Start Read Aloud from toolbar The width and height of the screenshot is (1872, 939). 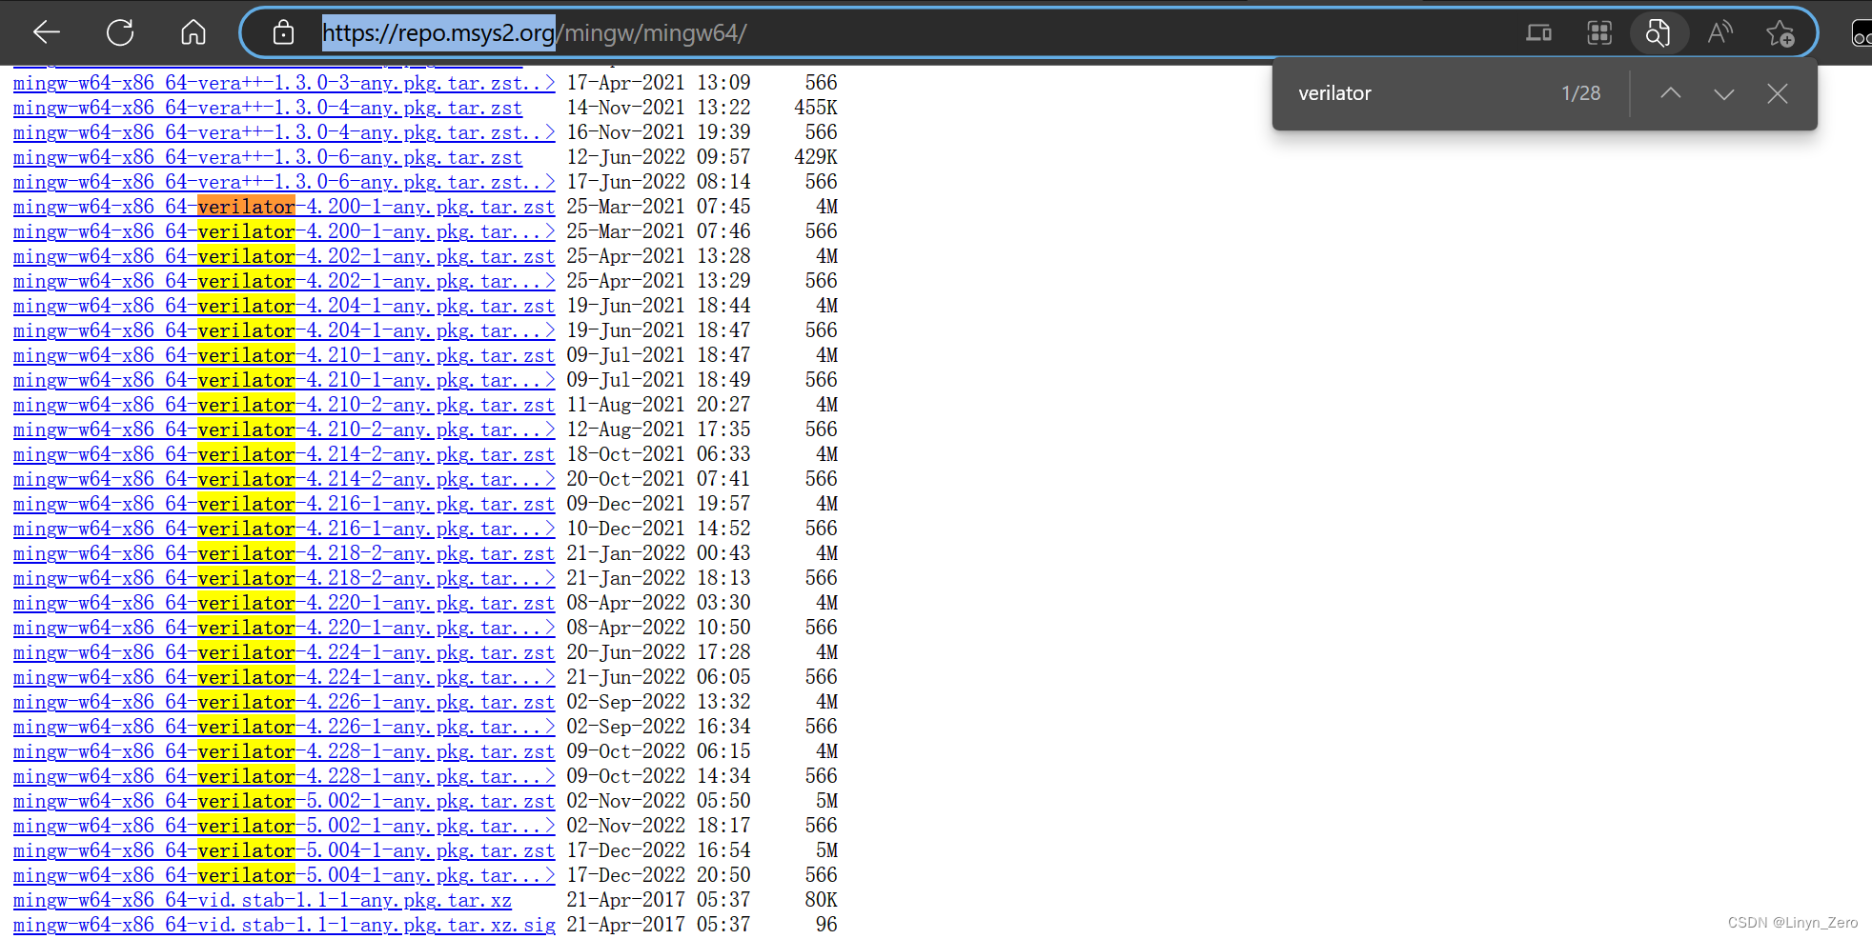tap(1719, 33)
